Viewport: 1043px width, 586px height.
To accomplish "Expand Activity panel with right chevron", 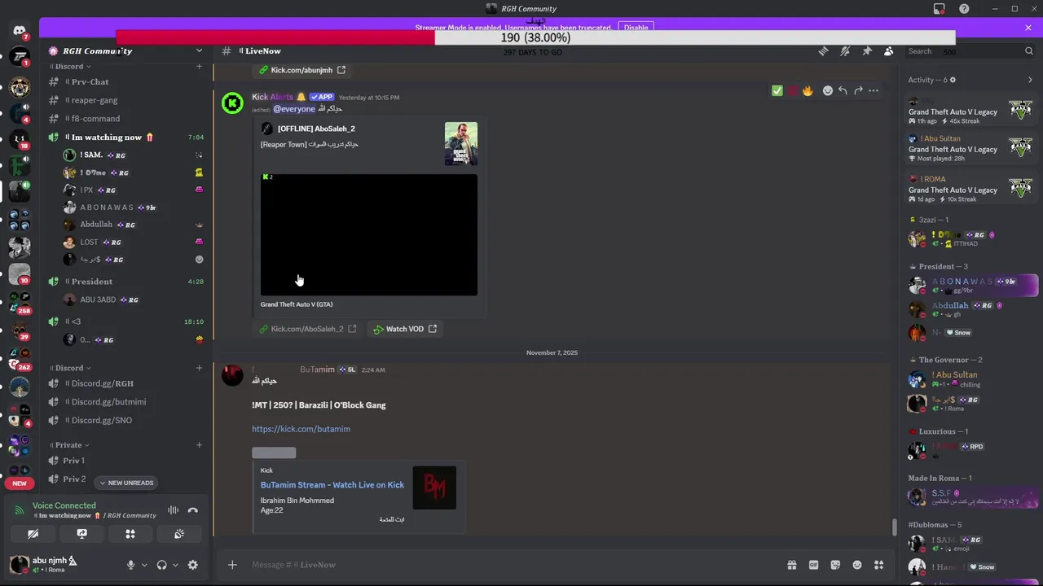I will pyautogui.click(x=1029, y=80).
